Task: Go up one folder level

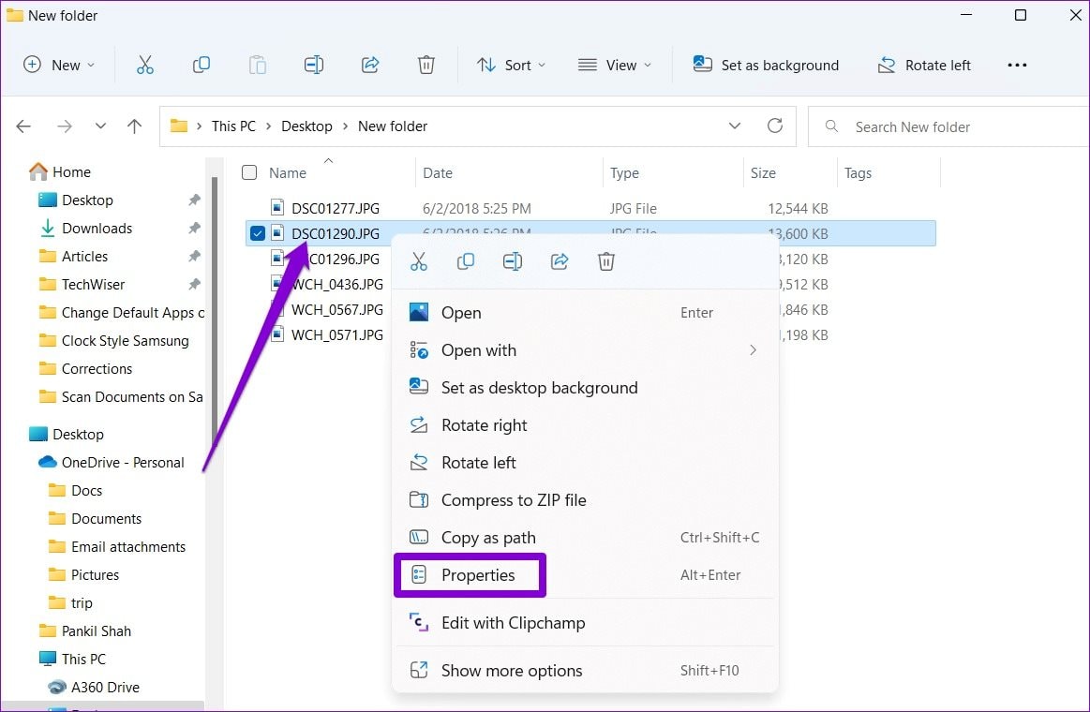Action: tap(135, 126)
